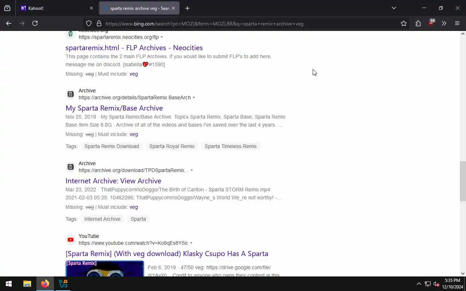Select the Sparta Remix Download tag
Image resolution: width=466 pixels, height=291 pixels.
coord(112,146)
